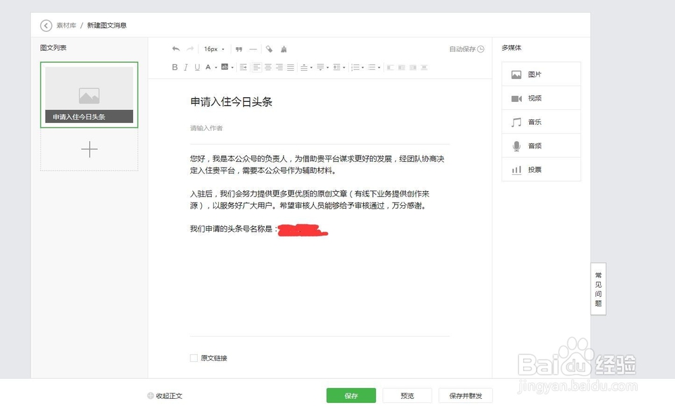Open the background color dropdown arrow
The width and height of the screenshot is (675, 409).
(232, 67)
